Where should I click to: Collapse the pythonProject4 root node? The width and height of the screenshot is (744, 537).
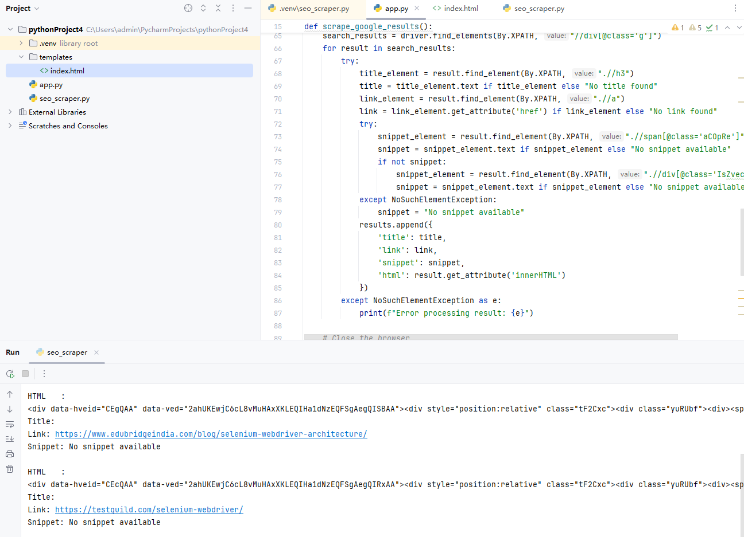click(10, 29)
